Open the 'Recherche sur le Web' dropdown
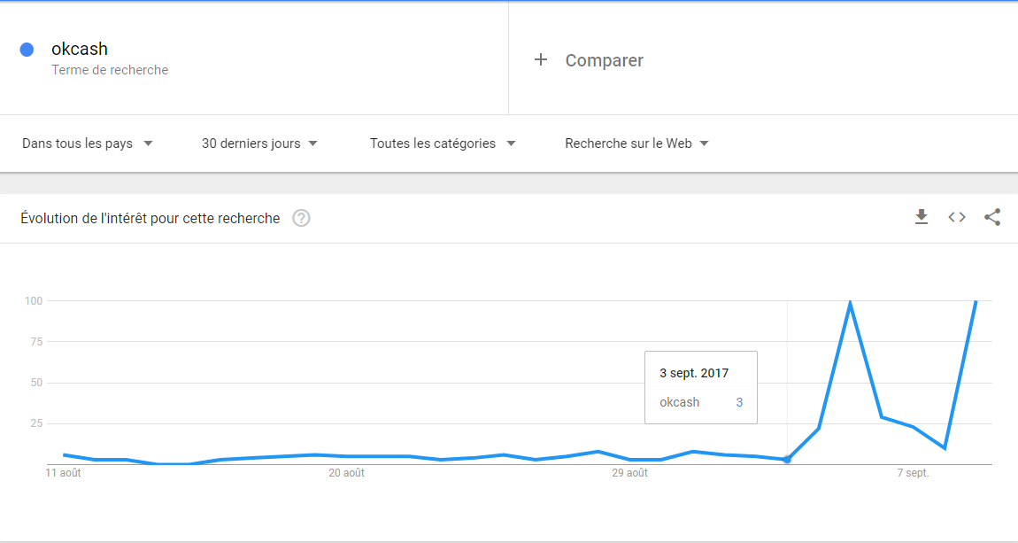The image size is (1018, 543). [636, 144]
